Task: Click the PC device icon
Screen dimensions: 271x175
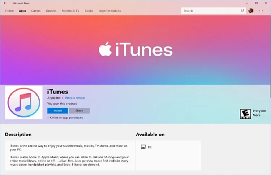Action: [143, 147]
